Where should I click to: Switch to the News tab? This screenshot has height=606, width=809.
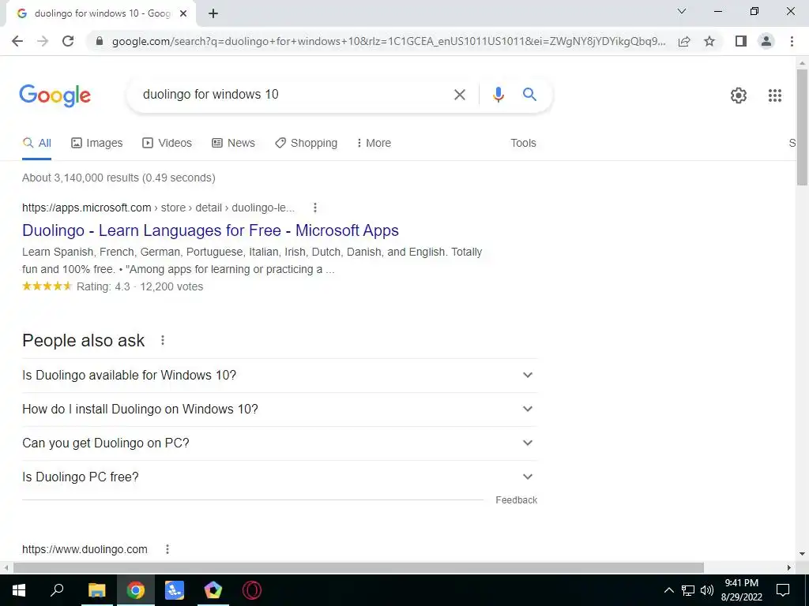pos(234,143)
